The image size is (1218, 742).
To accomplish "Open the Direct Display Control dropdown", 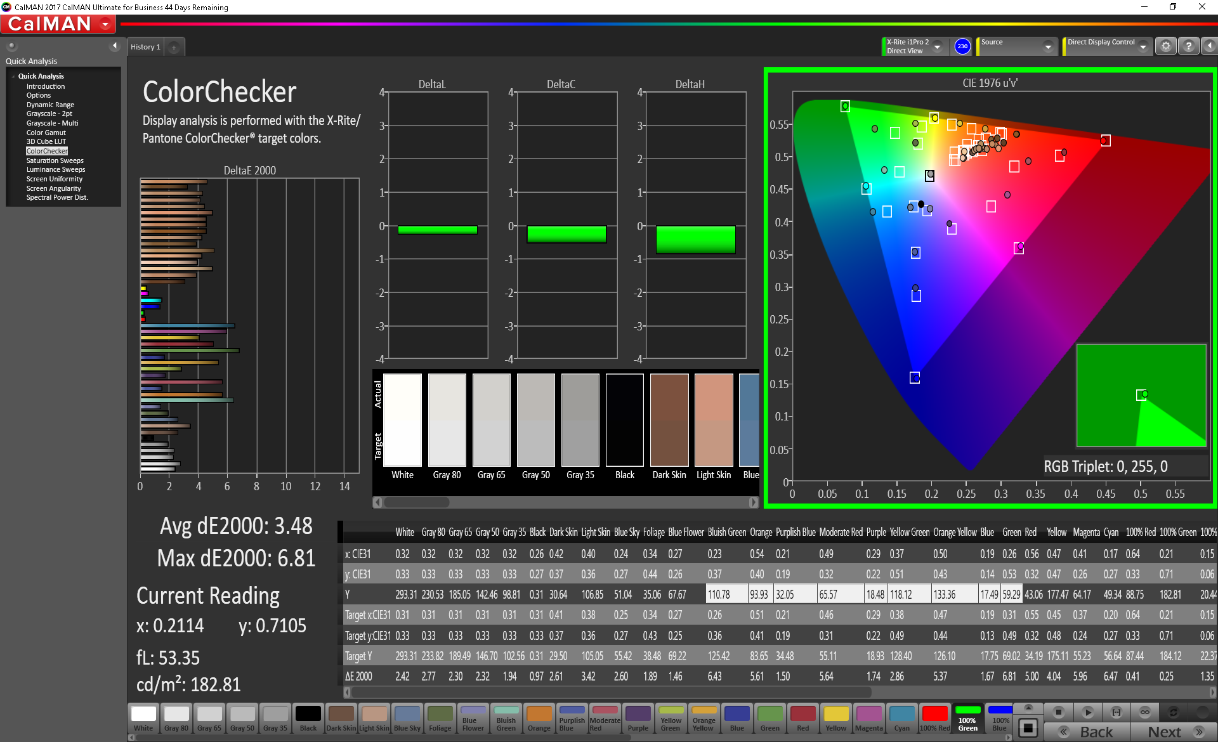I will coord(1143,46).
